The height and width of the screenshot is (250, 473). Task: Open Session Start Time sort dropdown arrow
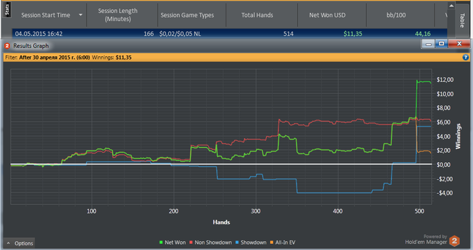[x=80, y=15]
